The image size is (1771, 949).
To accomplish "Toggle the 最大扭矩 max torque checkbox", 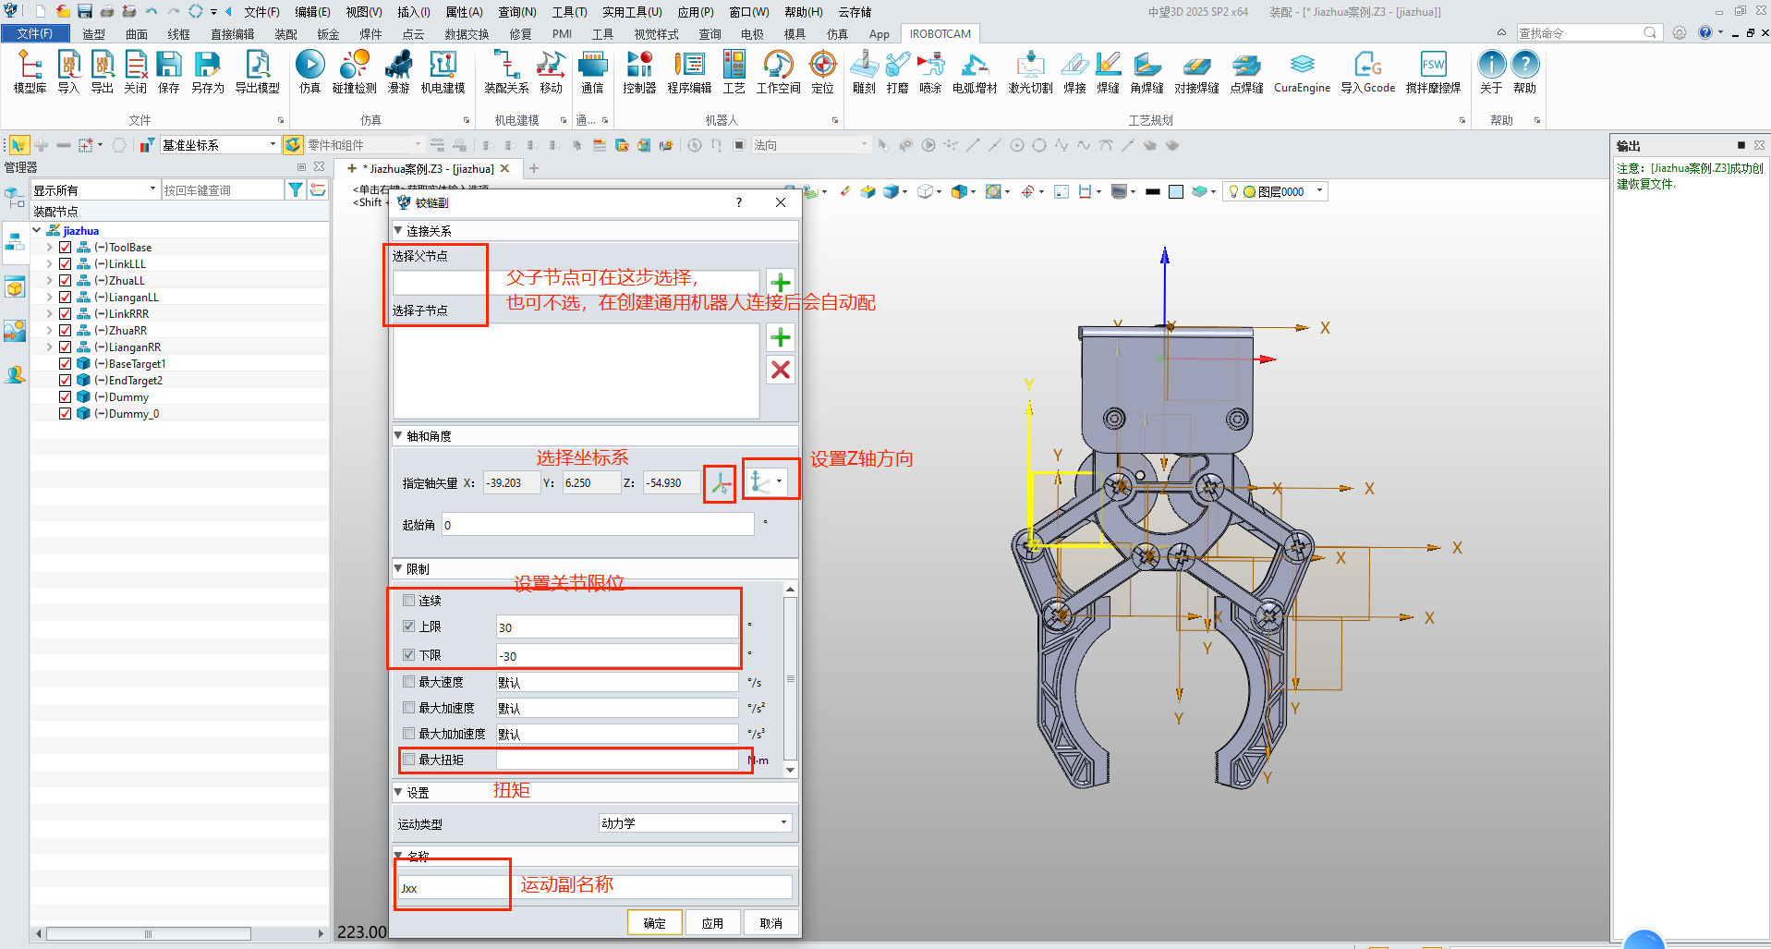I will click(409, 760).
